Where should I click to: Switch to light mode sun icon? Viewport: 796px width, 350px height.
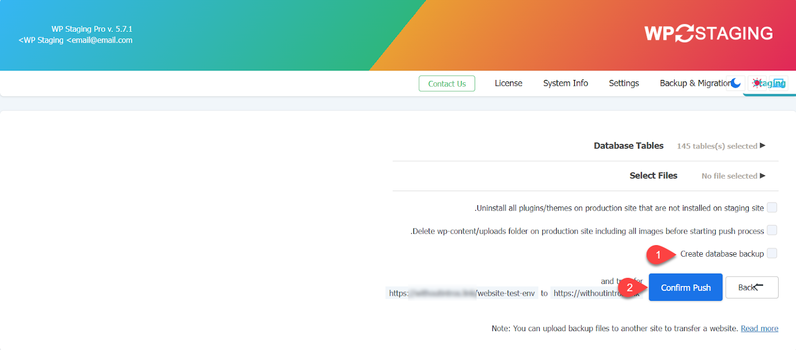[x=757, y=83]
